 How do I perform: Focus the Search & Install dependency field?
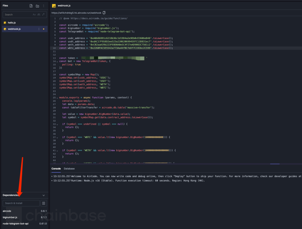coord(21,203)
